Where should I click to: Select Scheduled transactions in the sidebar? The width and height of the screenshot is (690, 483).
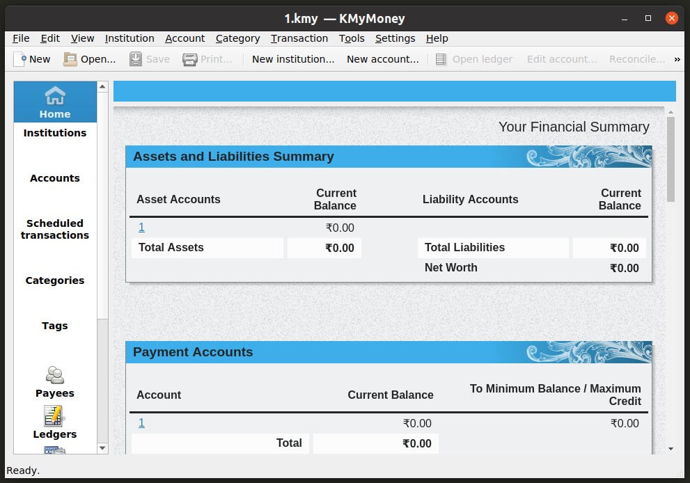coord(55,229)
